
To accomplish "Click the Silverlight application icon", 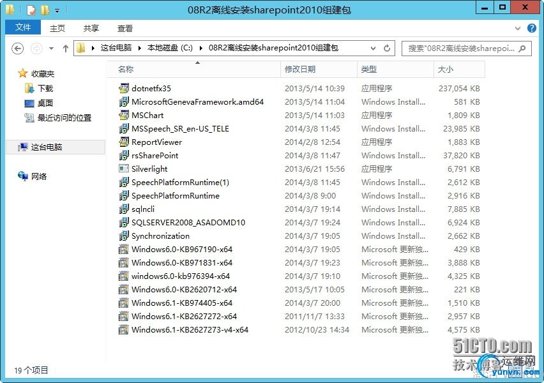I will (124, 169).
